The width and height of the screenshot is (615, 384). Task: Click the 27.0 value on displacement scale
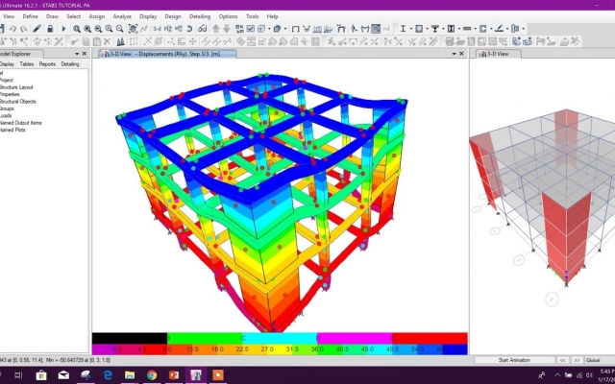coord(267,348)
